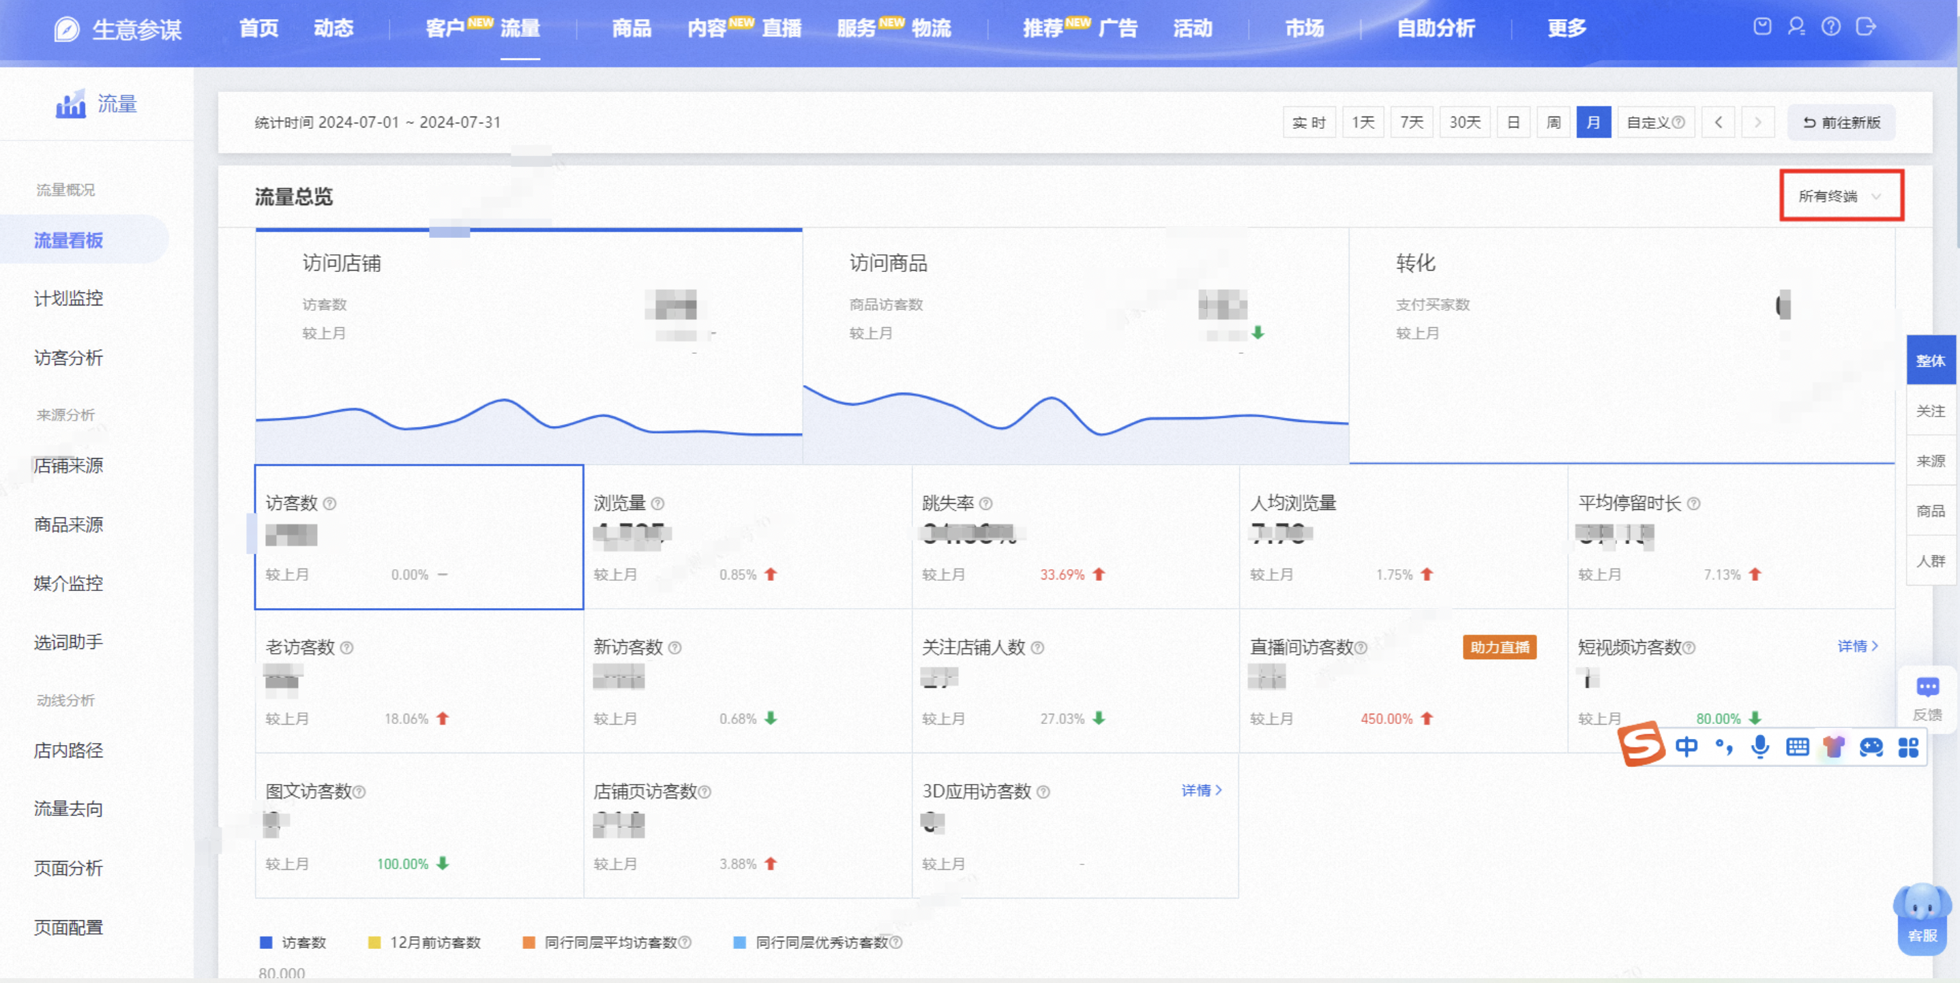Open the 客服 customer service mascot
This screenshot has height=983, width=1960.
coord(1922,918)
